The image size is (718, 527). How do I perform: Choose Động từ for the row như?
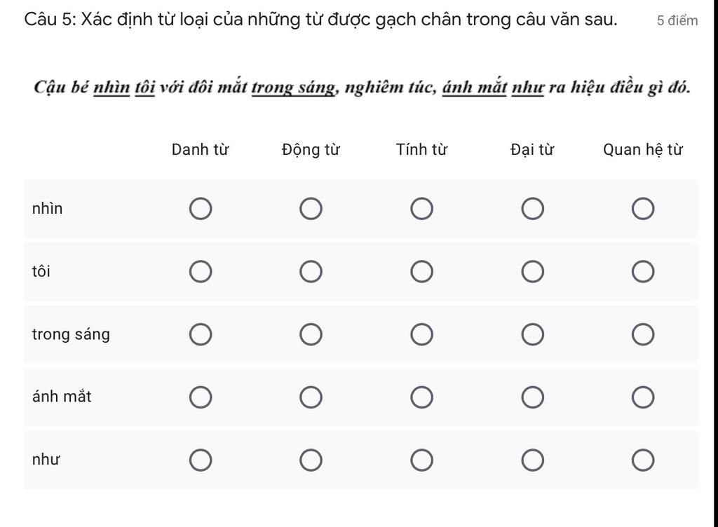tap(311, 460)
